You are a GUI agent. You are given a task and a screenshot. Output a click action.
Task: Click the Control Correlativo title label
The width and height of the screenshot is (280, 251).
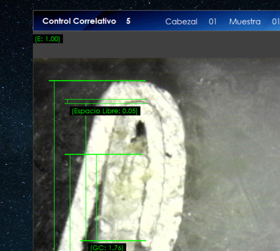[x=79, y=21]
